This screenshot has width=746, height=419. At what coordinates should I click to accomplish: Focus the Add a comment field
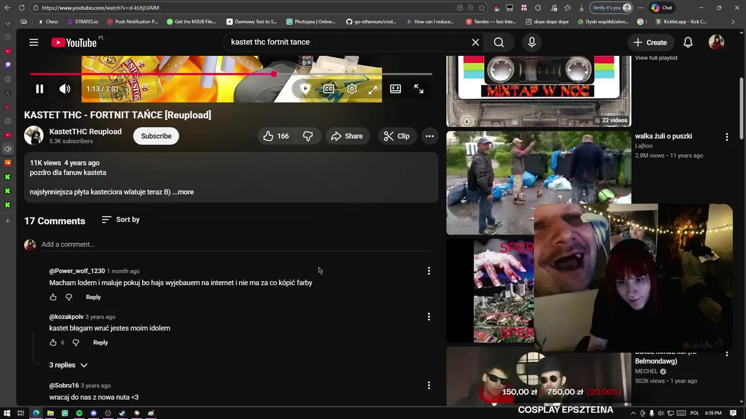coord(236,244)
